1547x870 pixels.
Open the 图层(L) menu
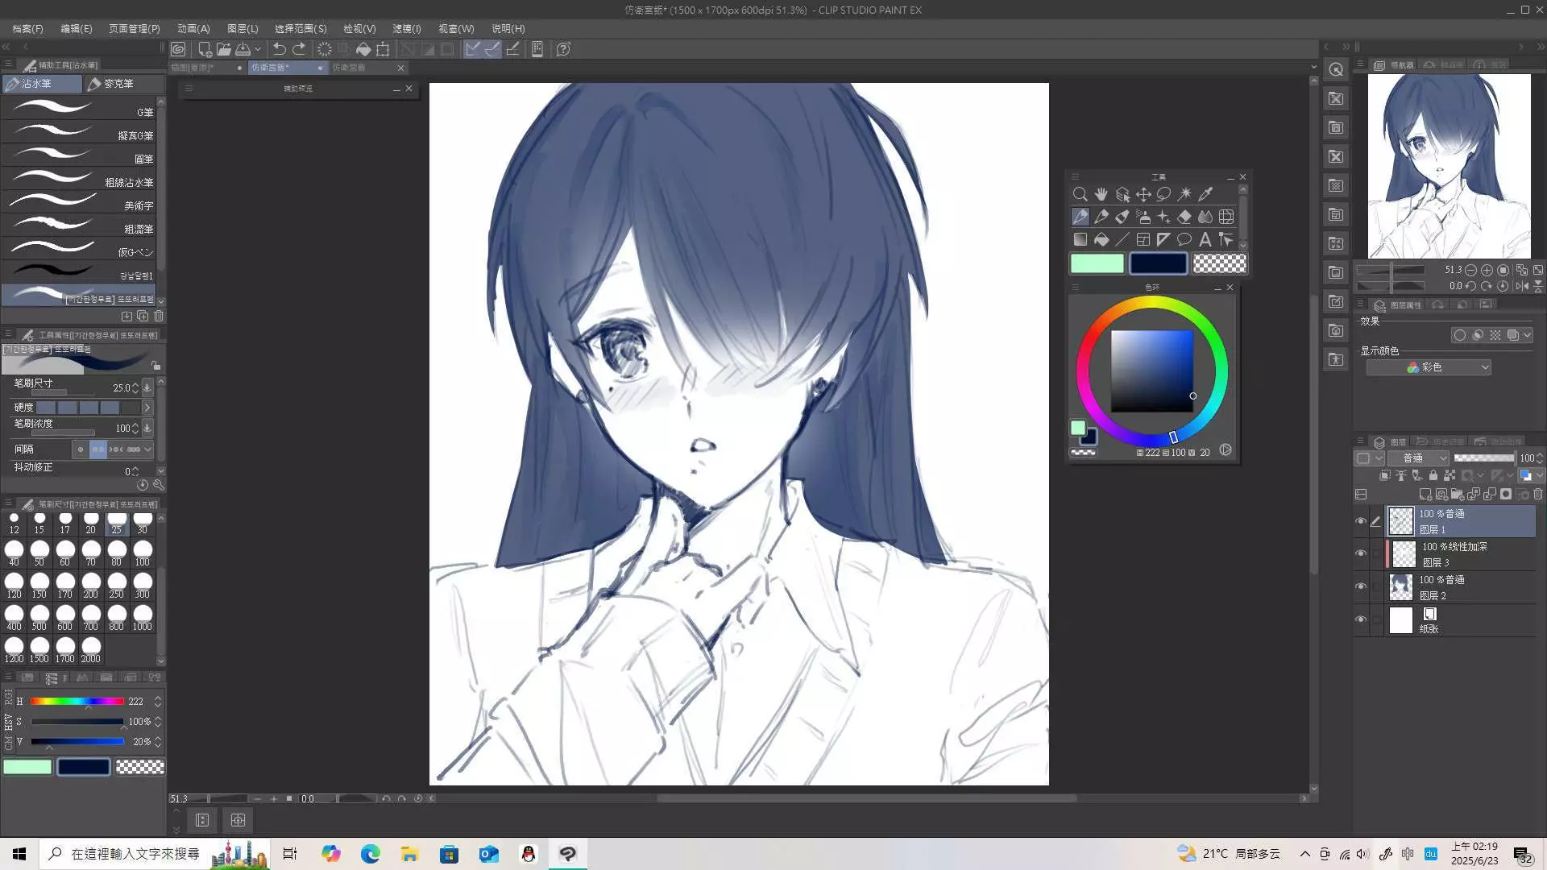tap(242, 28)
